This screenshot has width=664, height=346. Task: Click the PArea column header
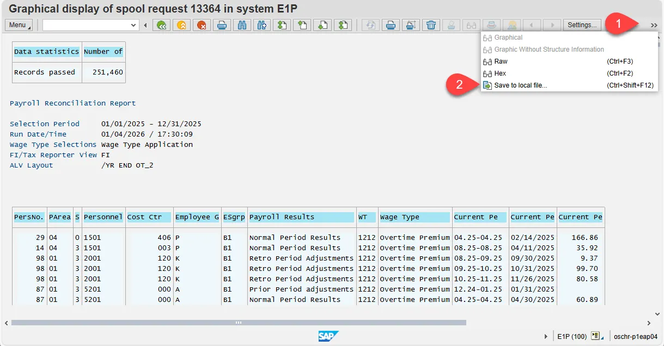point(59,217)
